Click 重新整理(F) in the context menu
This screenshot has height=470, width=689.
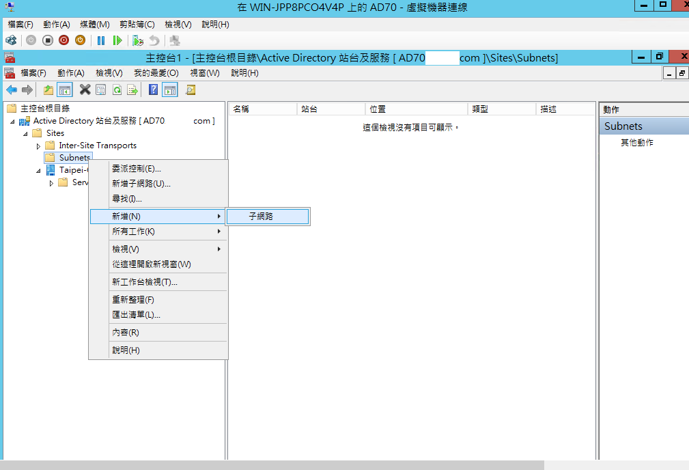pos(158,300)
